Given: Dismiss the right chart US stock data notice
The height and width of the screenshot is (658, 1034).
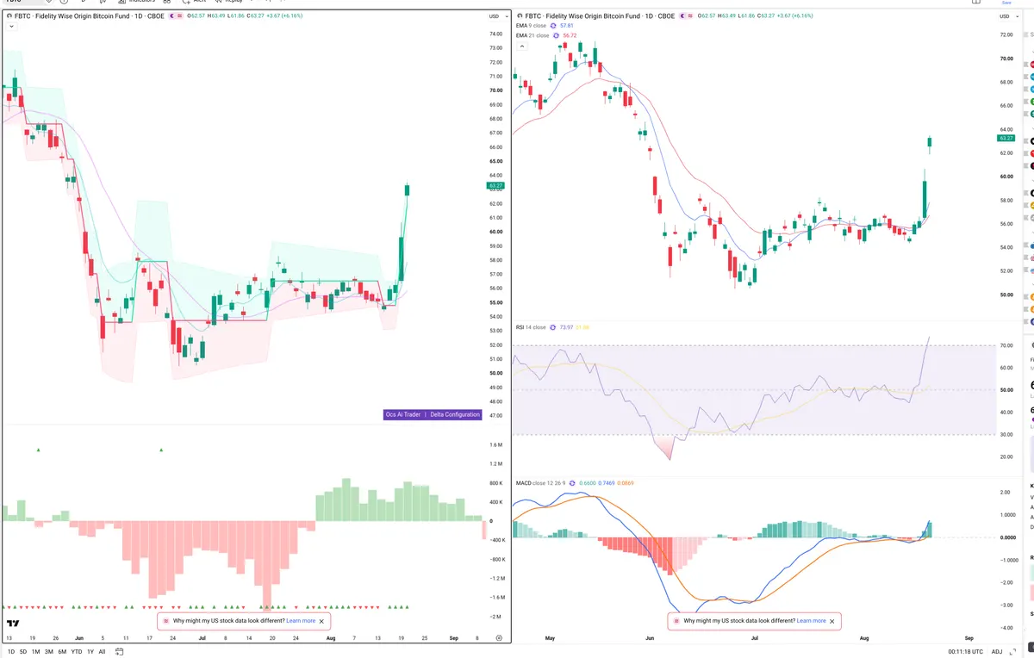Looking at the screenshot, I should (832, 620).
